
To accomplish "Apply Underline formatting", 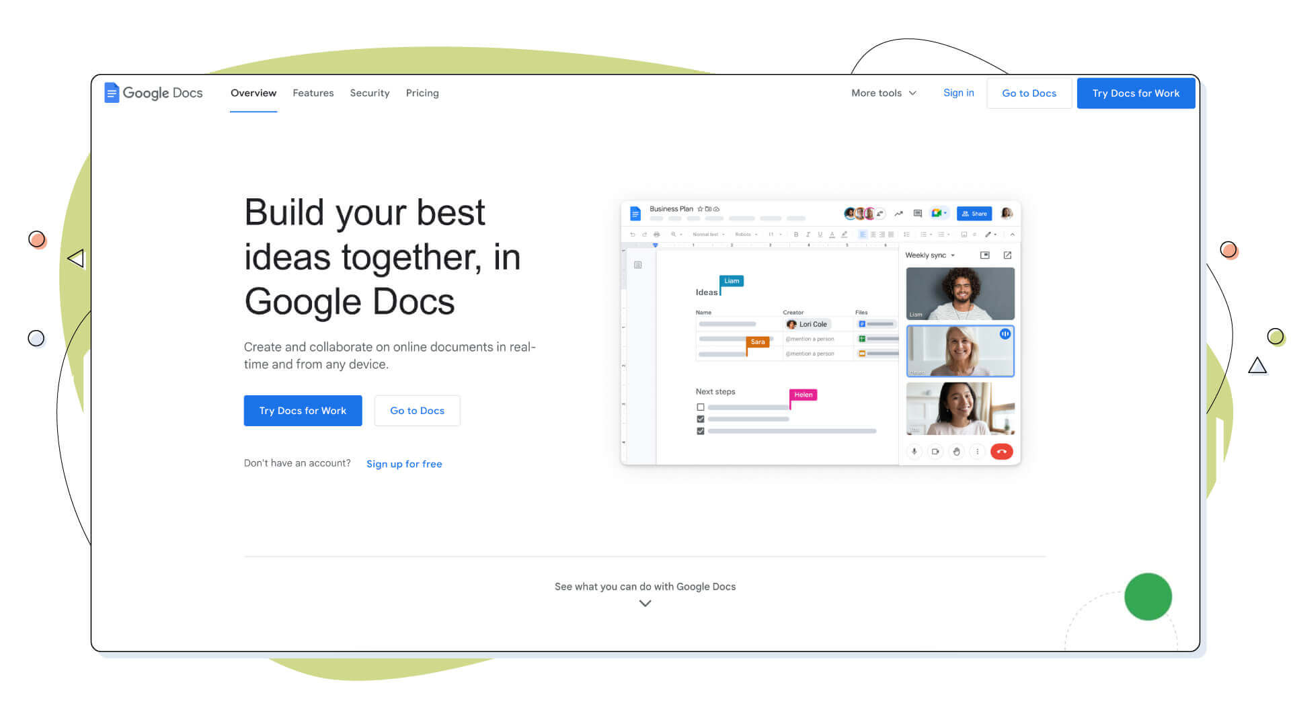I will [820, 235].
